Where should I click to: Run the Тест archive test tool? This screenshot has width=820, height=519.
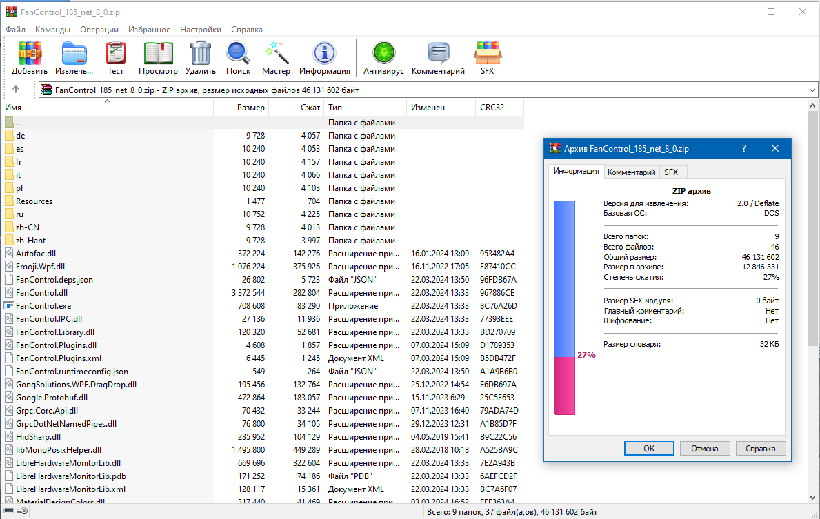click(116, 53)
